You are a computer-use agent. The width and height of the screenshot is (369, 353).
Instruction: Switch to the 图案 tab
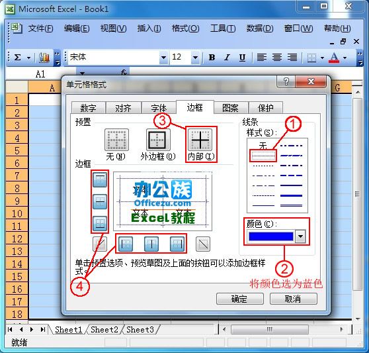tap(230, 108)
